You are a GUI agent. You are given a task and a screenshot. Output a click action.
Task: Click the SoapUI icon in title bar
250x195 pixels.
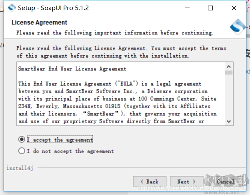pyautogui.click(x=12, y=8)
